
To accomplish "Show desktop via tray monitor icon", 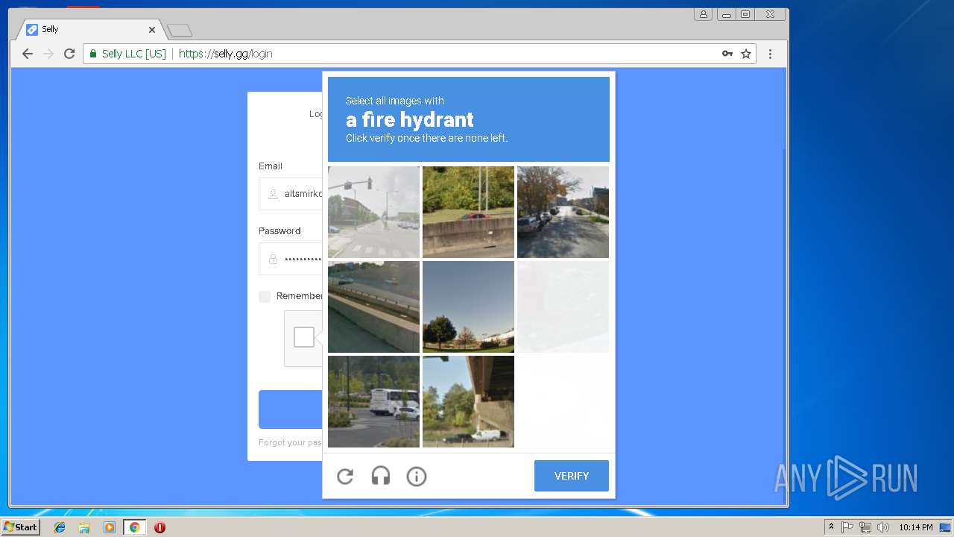I will coord(945,527).
